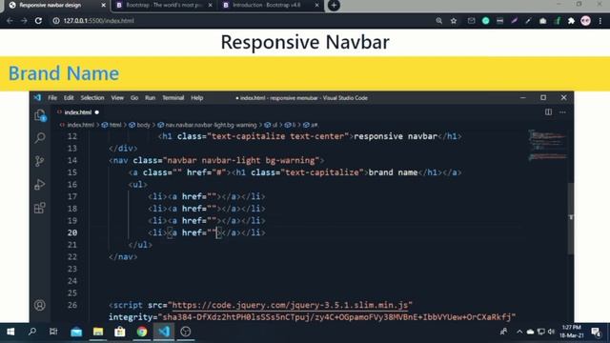Click the editor minimap
This screenshot has width=610, height=343.
[547, 146]
